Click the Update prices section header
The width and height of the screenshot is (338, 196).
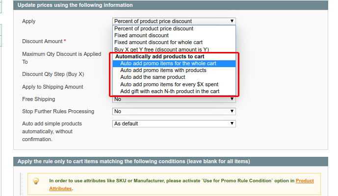point(75,5)
